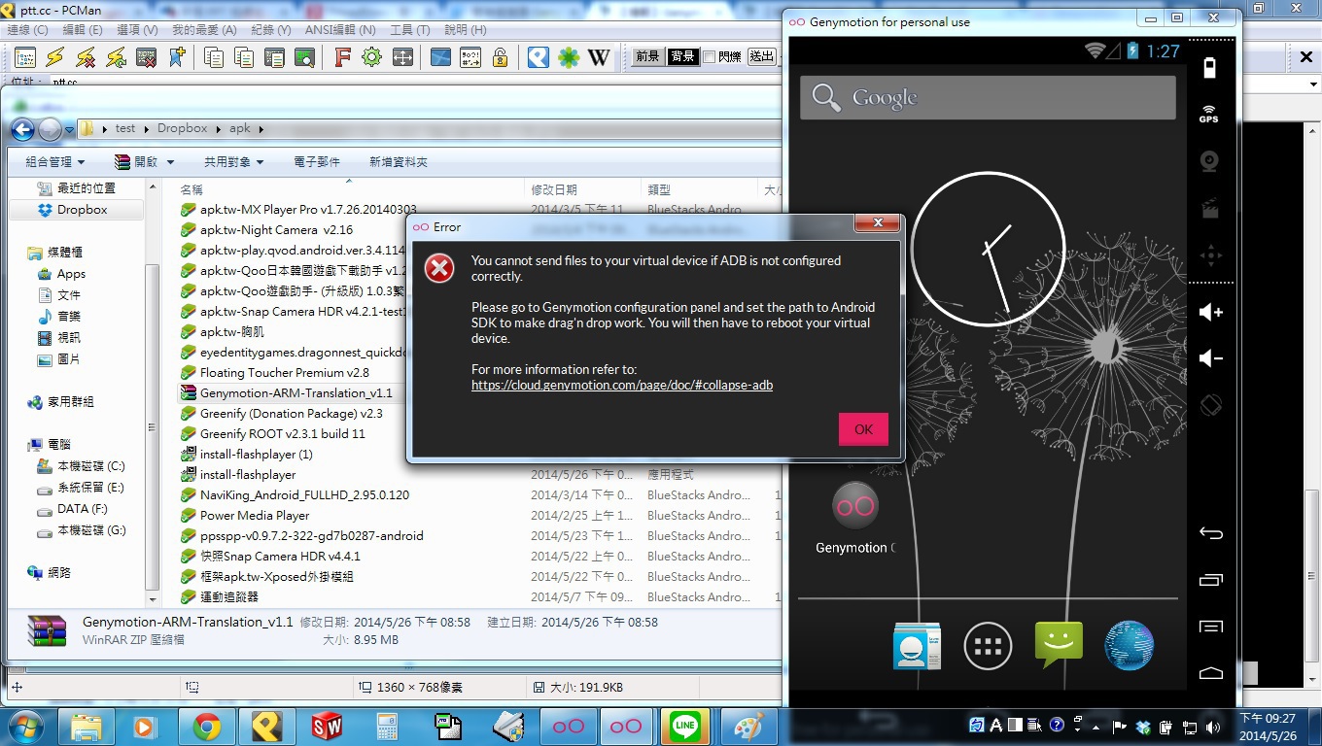Open the green gear settings icon in PCMan

tap(371, 57)
